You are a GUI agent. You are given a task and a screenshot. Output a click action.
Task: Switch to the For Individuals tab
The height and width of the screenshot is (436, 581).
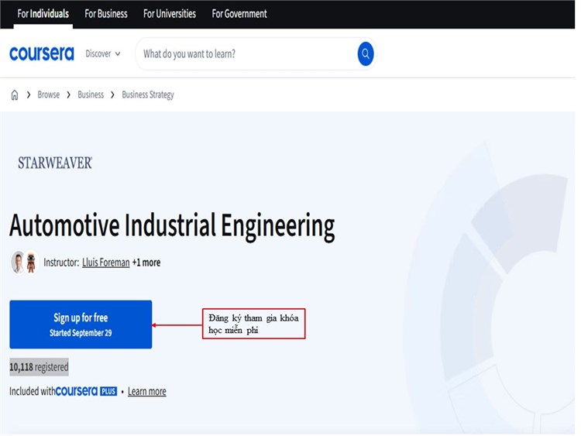coord(43,14)
